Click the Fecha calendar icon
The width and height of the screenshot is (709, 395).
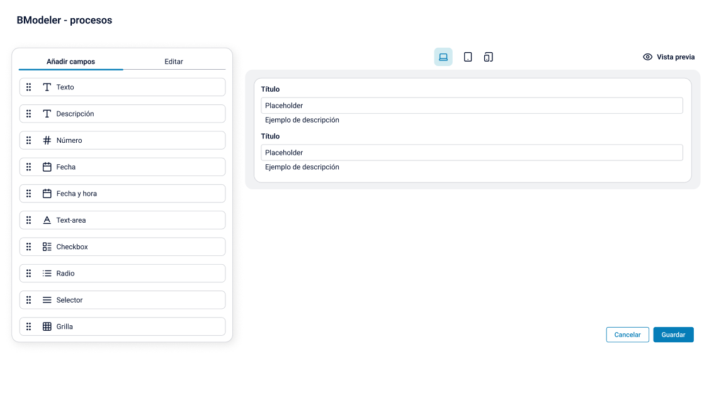[x=47, y=167]
